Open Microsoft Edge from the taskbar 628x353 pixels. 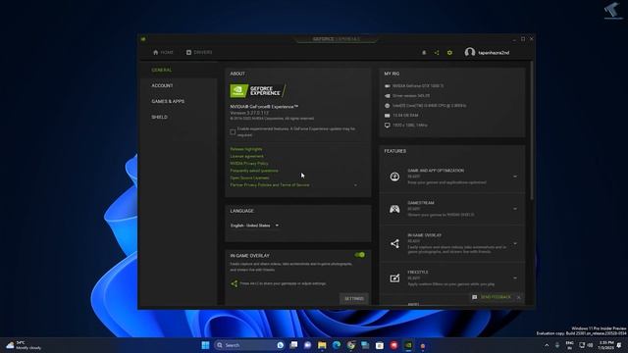tap(337, 345)
